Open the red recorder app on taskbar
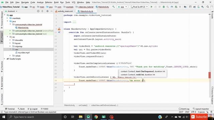The image size is (214, 120). point(111,117)
